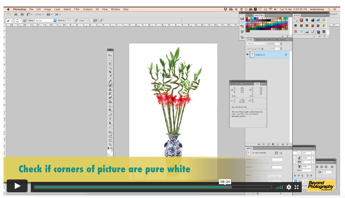Screen dimensions: 345x198
Task: Toggle lock image pixels brush icon
Action: 256,49
